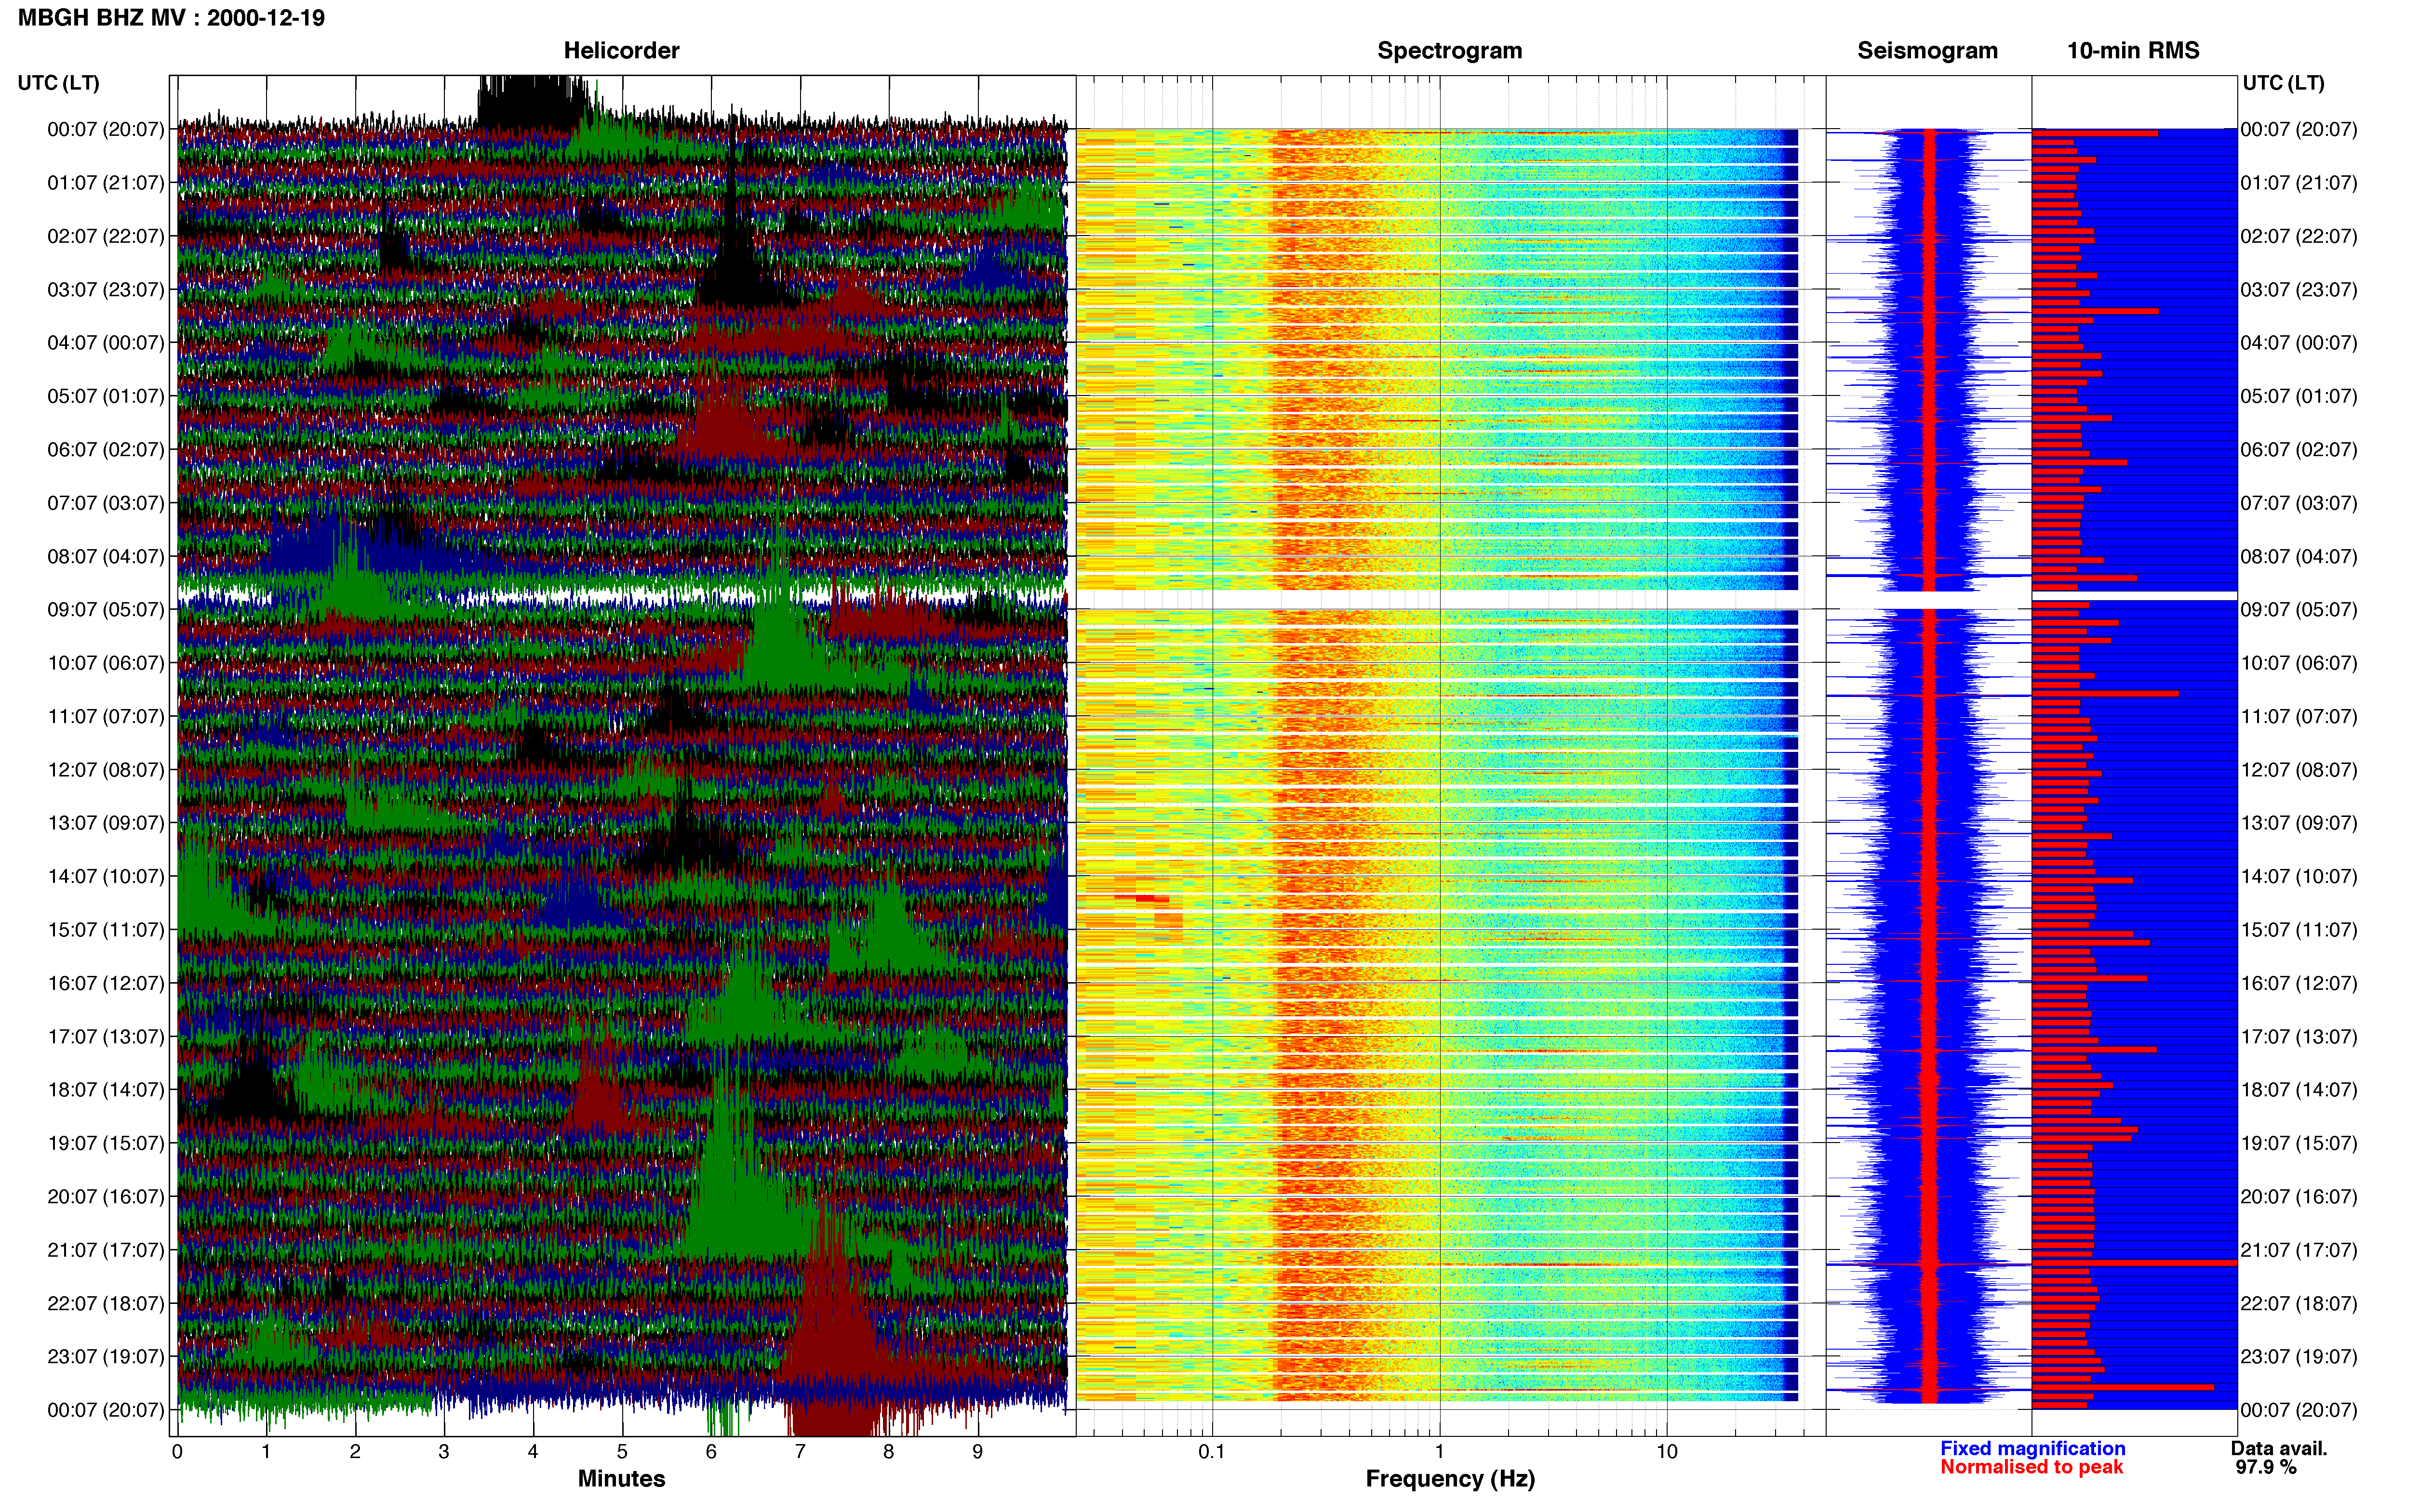Click left time label '17:07 (13:07)'
This screenshot has width=2419, height=1512.
tap(105, 1036)
